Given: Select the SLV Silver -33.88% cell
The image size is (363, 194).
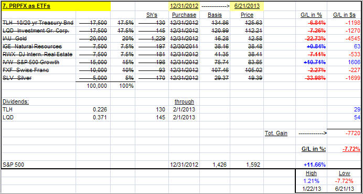Looking at the screenshot, I should point(312,78).
